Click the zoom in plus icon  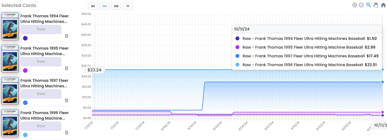(354, 5)
